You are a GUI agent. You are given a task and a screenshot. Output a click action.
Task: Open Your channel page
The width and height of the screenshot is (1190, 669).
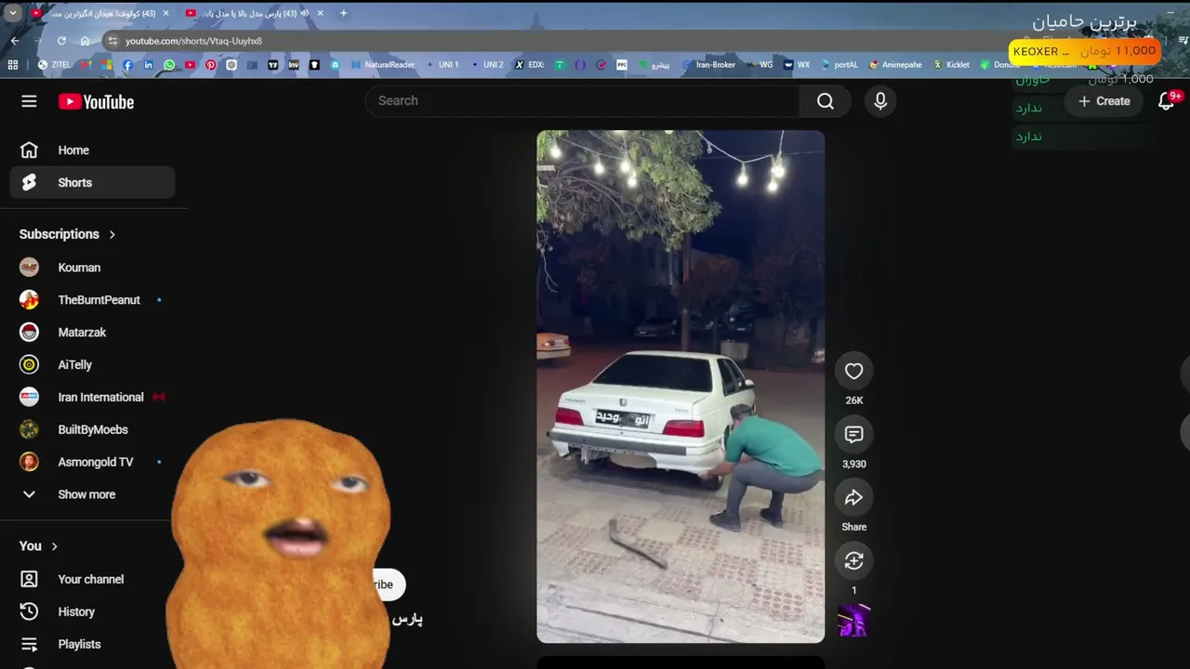coord(92,580)
